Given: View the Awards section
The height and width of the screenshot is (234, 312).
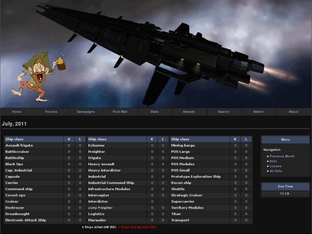Looking at the screenshot, I should pos(189,112).
